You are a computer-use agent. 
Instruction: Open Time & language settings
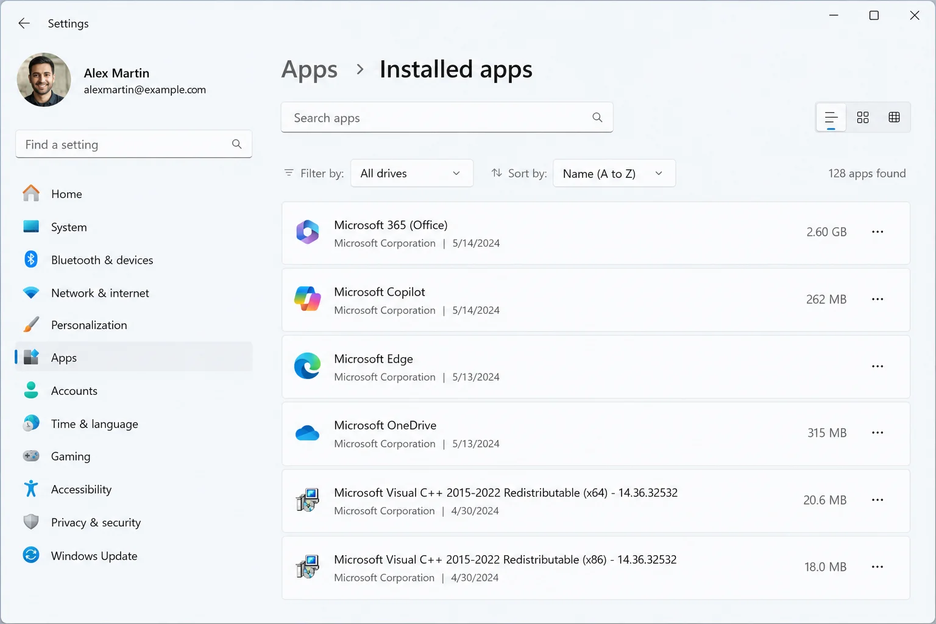pos(133,424)
